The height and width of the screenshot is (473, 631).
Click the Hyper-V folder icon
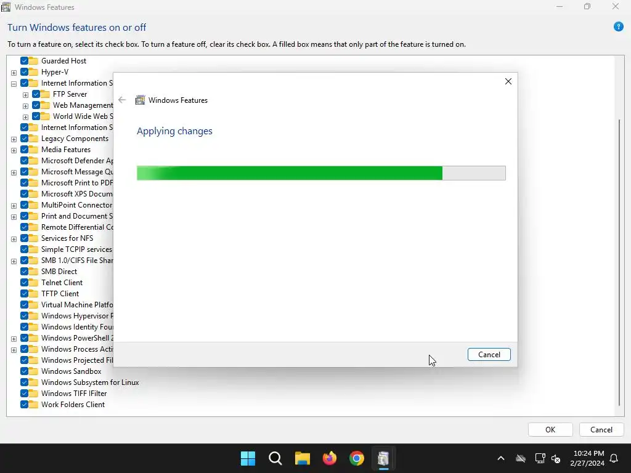pos(34,72)
